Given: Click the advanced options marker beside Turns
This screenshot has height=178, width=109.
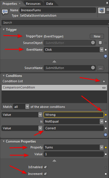Looking at the screenshot, I should [x=106, y=147].
